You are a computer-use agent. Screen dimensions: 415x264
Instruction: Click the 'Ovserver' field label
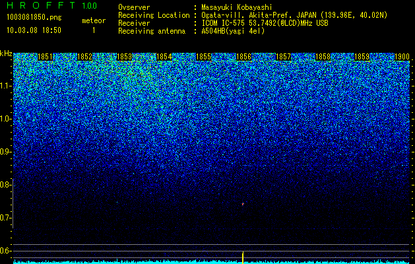(134, 8)
